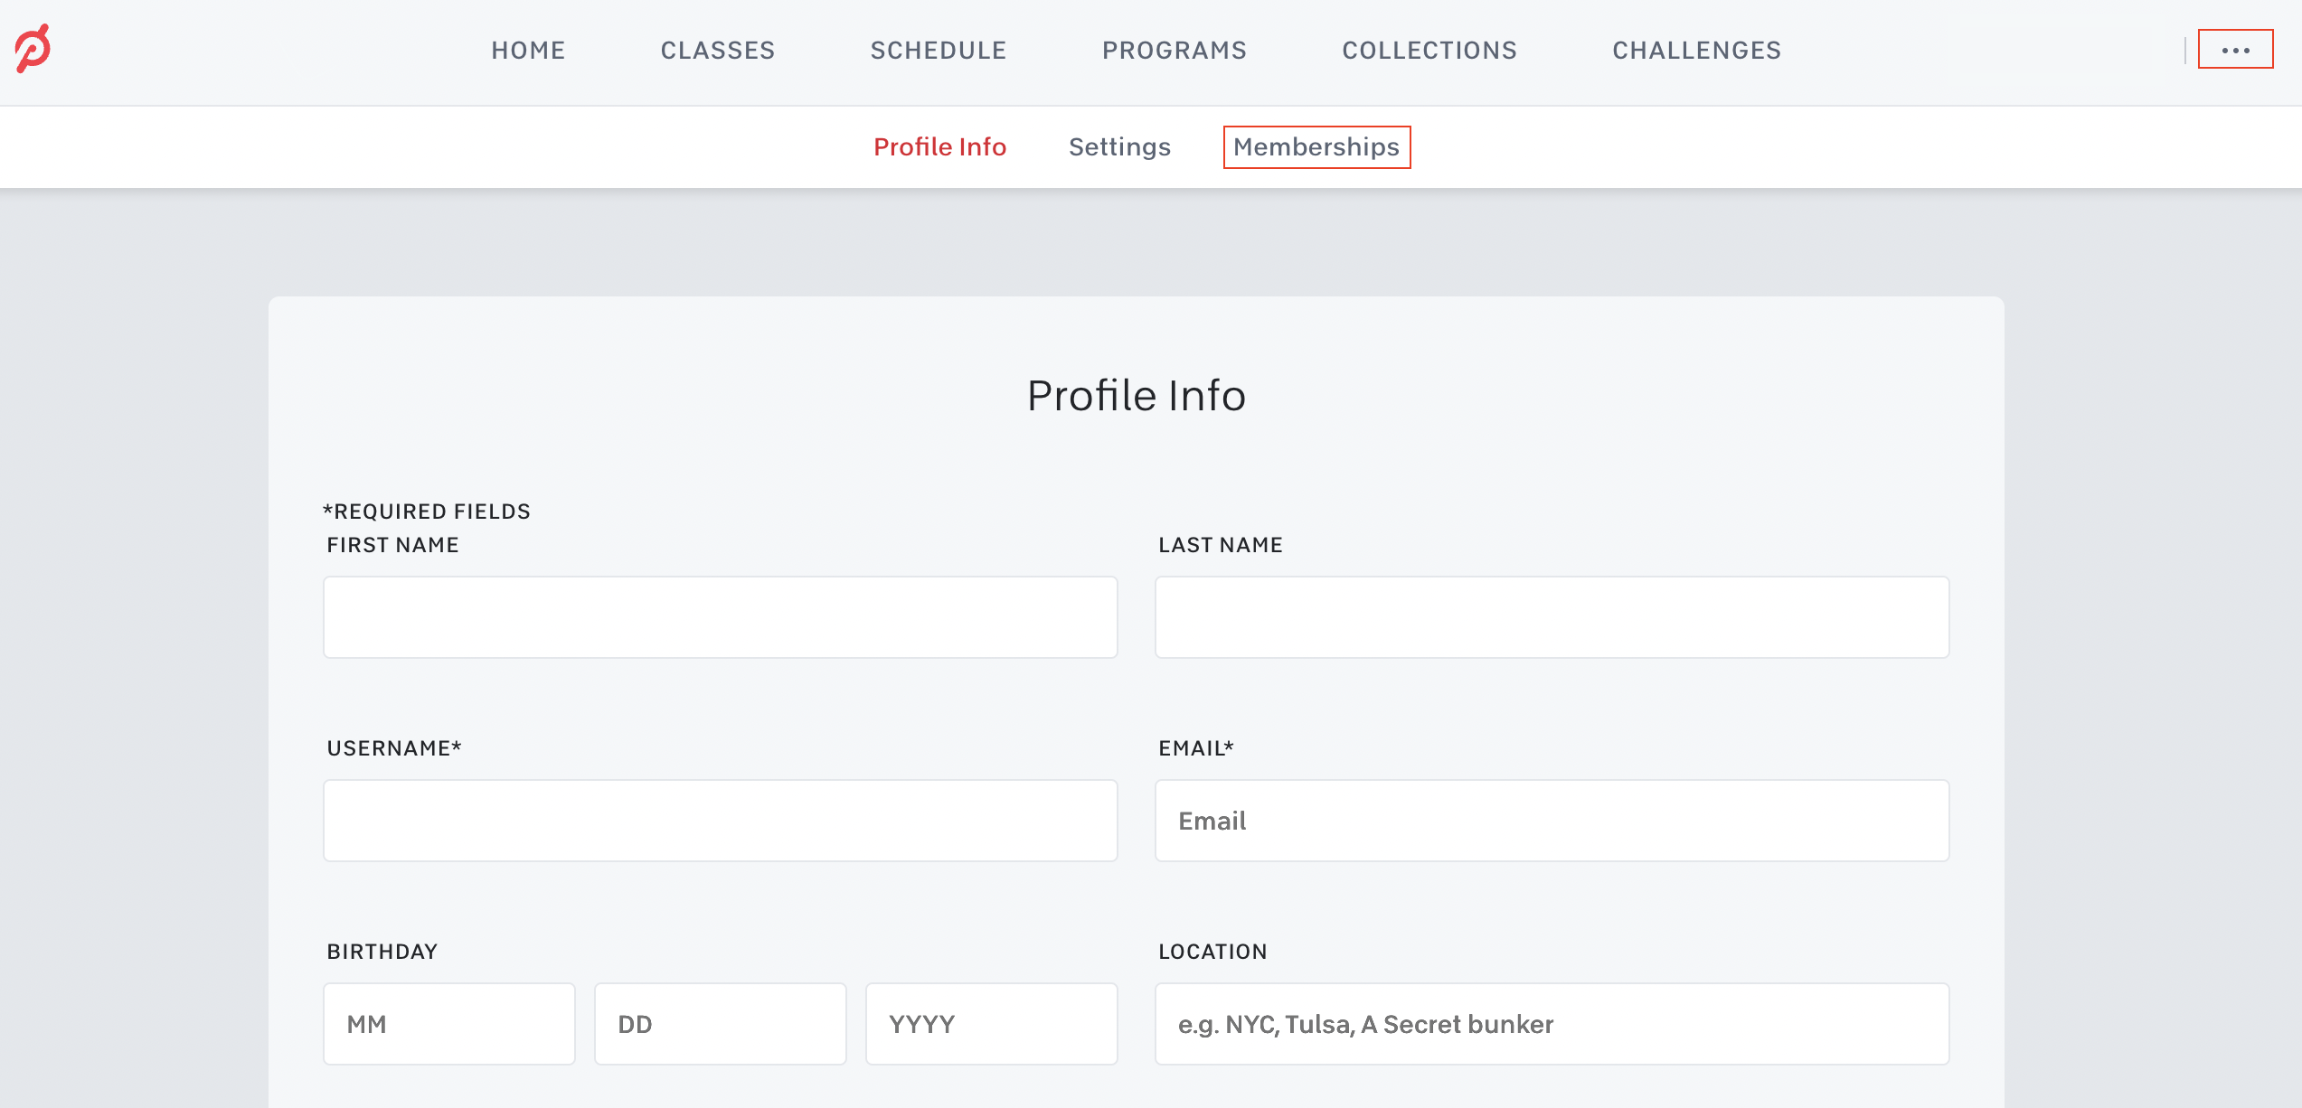This screenshot has width=2302, height=1108.
Task: Select the Birthday DD field
Action: tap(720, 1024)
